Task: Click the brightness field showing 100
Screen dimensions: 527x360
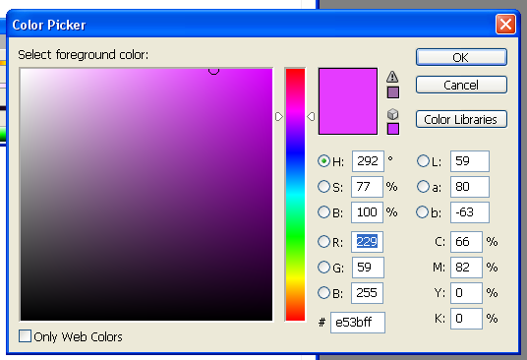Action: (x=367, y=212)
